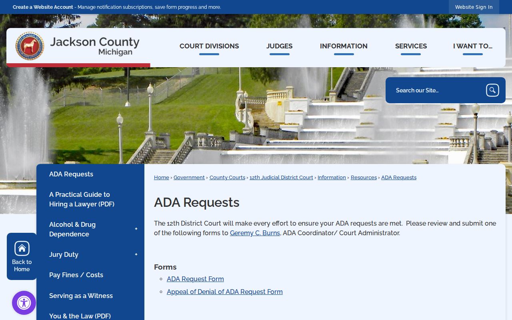The width and height of the screenshot is (512, 320).
Task: Click the Information breadcrumb link
Action: (332, 178)
